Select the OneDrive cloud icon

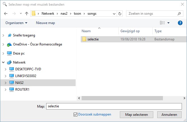(x=9, y=44)
